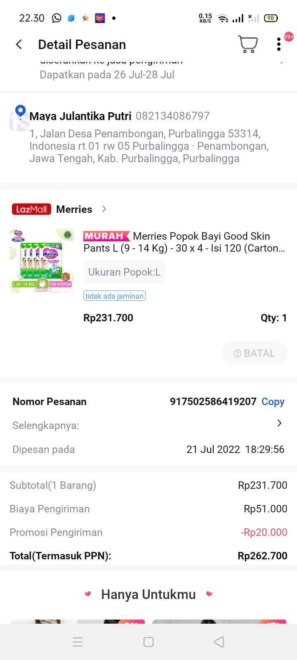This screenshot has height=660, width=297.
Task: Tap the LazMall badge
Action: (32, 209)
